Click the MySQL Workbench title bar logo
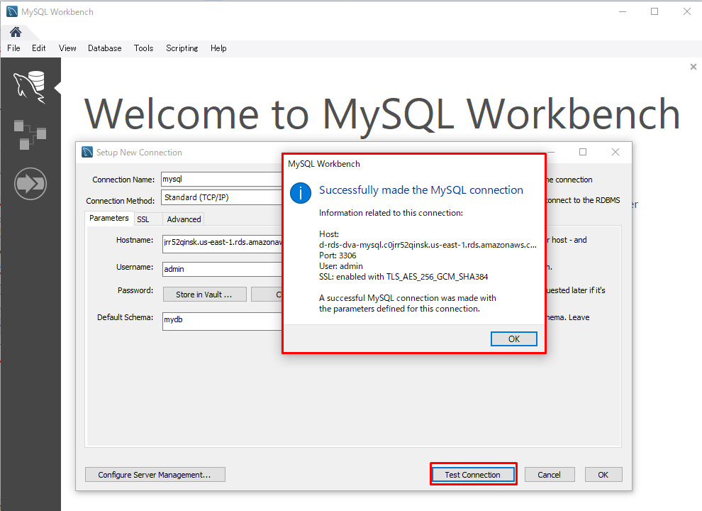The height and width of the screenshot is (511, 702). (12, 11)
